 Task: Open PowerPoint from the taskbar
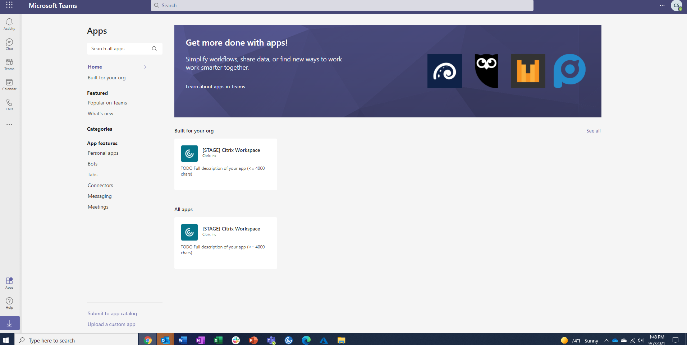253,340
